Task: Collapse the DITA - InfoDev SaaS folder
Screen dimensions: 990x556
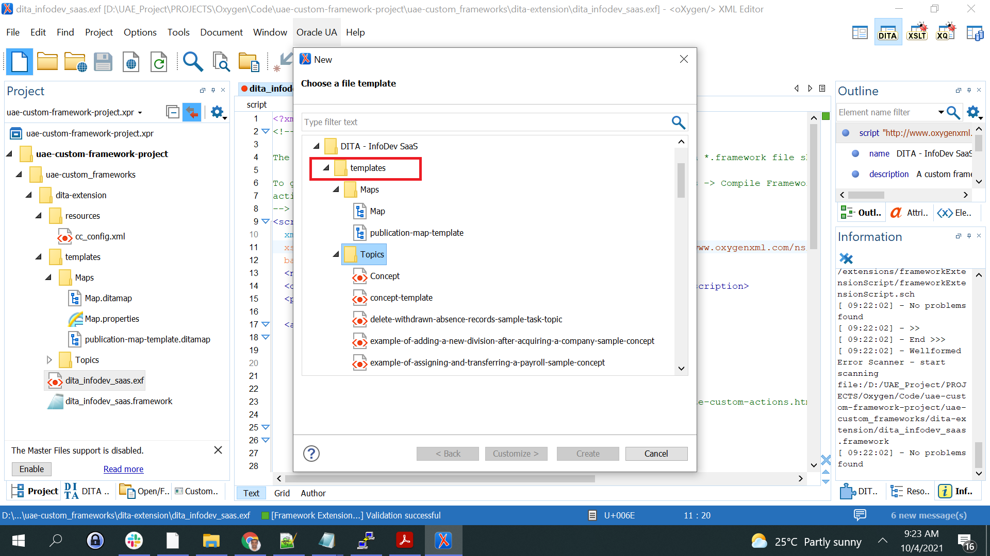Action: coord(317,146)
